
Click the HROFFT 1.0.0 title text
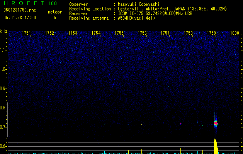point(30,3)
